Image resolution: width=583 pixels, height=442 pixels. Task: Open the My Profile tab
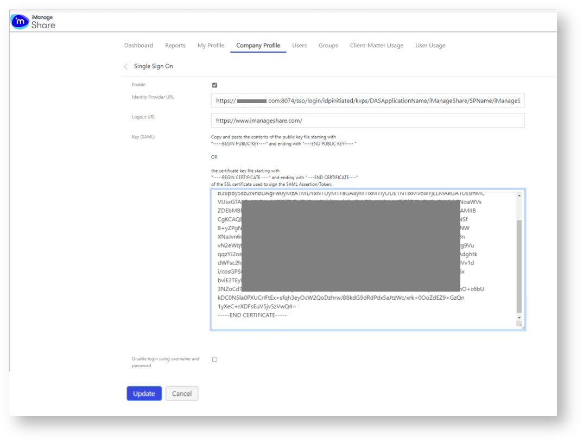point(211,46)
